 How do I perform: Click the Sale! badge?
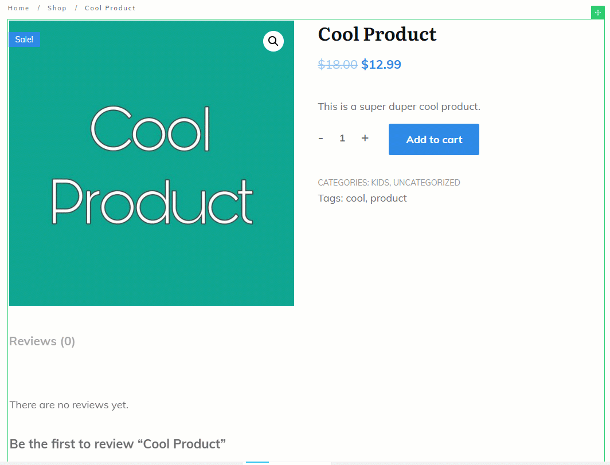click(x=24, y=40)
